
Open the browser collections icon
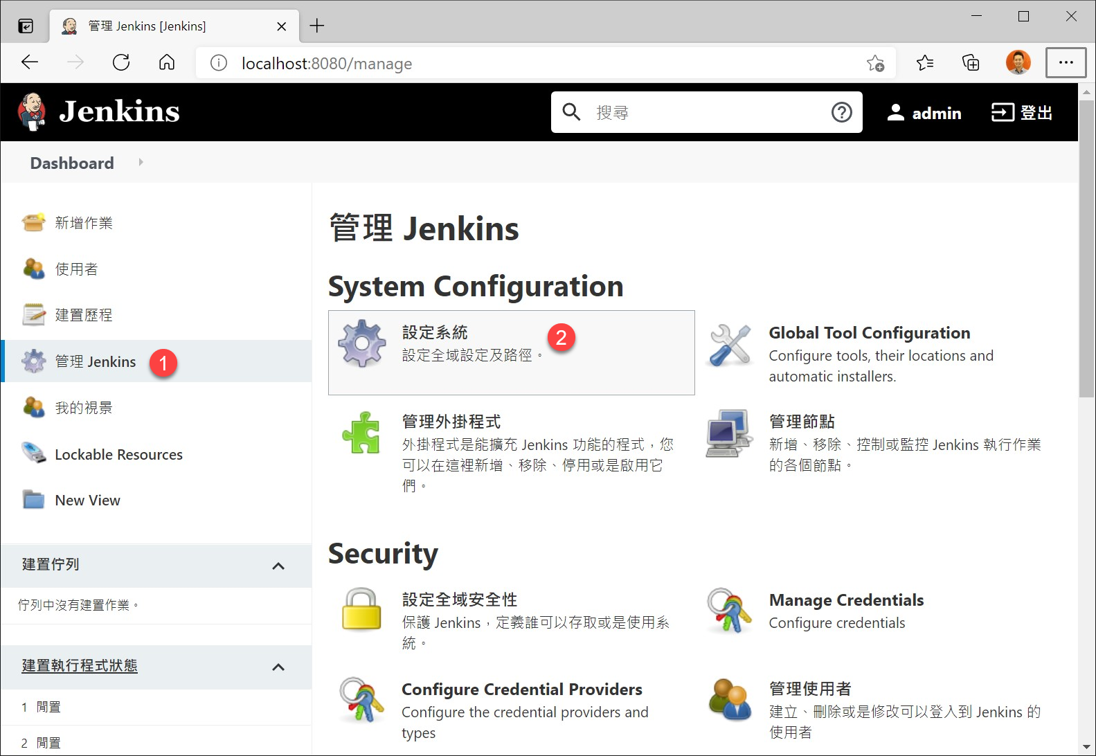coord(971,63)
